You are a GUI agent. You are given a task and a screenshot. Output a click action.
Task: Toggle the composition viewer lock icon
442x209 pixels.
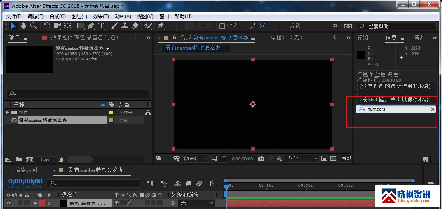pyautogui.click(x=174, y=37)
